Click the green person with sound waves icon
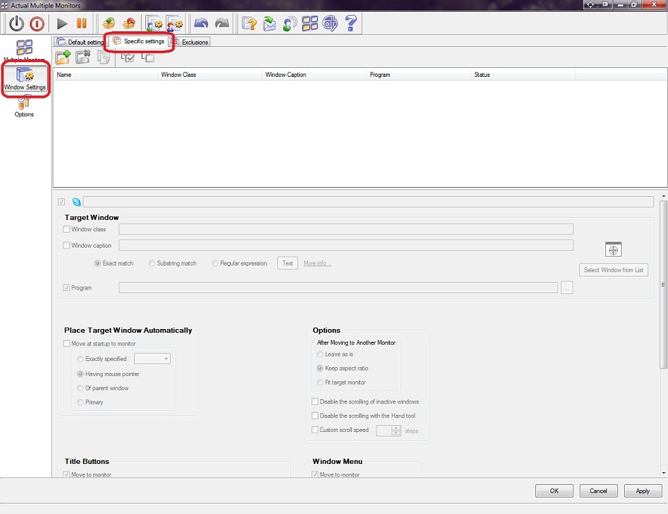The height and width of the screenshot is (514, 668). pos(290,23)
